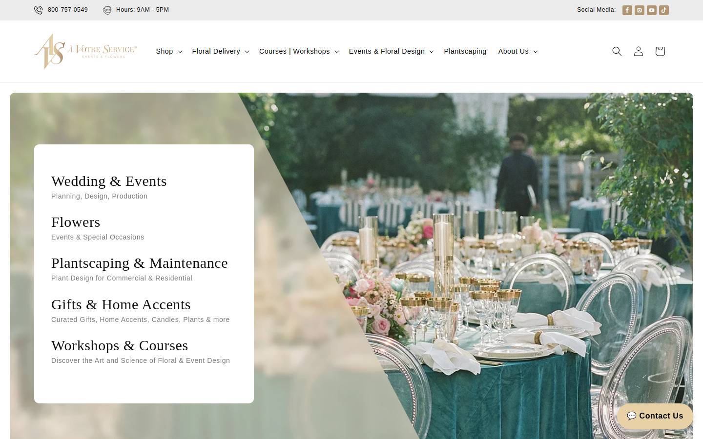Click the 'Hours: 9AM - 5PM' text
This screenshot has width=703, height=439.
(x=143, y=10)
